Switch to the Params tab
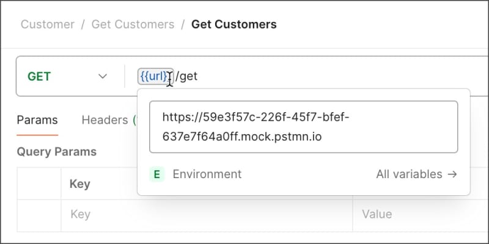The height and width of the screenshot is (244, 489). 37,120
